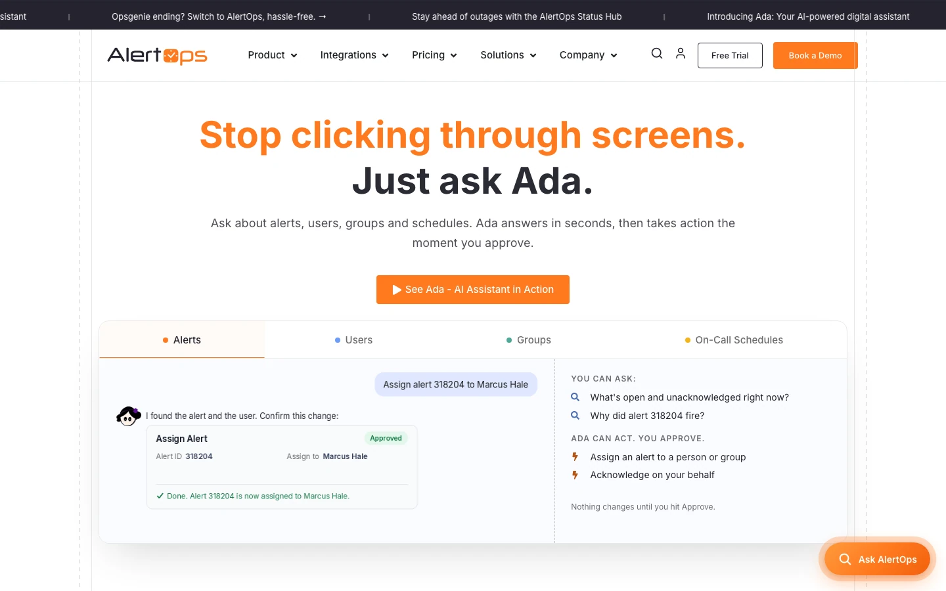Switch to the Users tab
The image size is (946, 591).
click(x=353, y=340)
